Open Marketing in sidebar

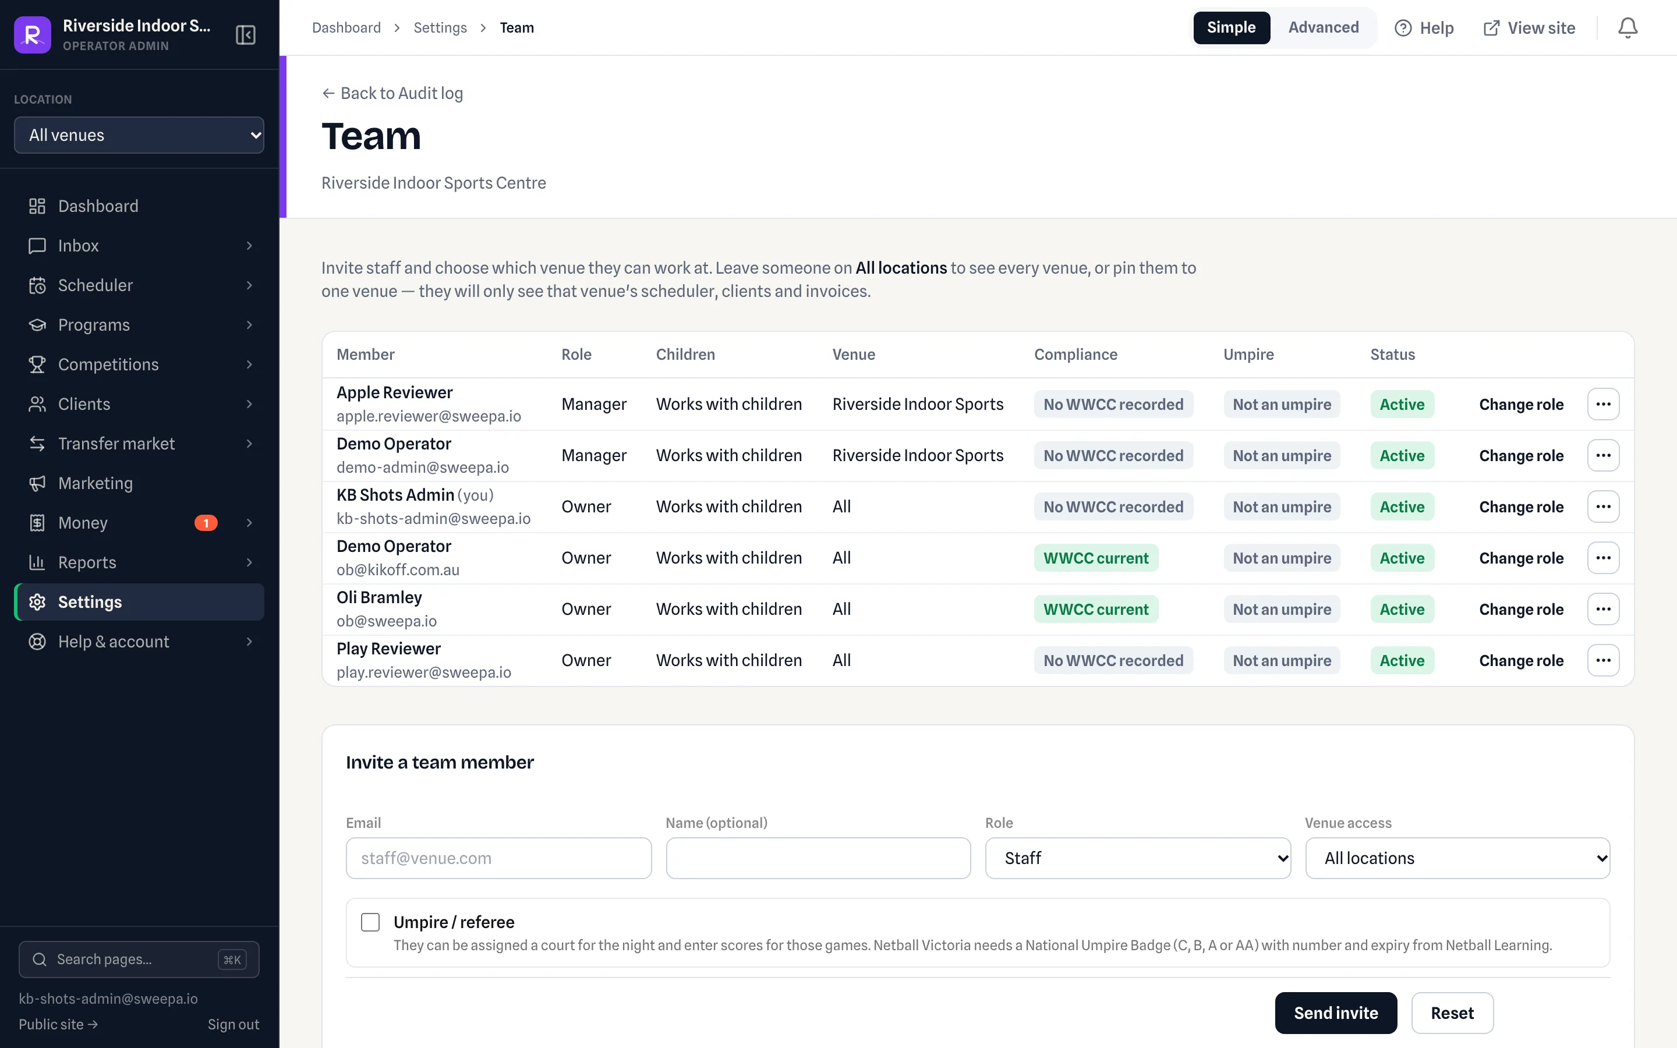tap(139, 483)
